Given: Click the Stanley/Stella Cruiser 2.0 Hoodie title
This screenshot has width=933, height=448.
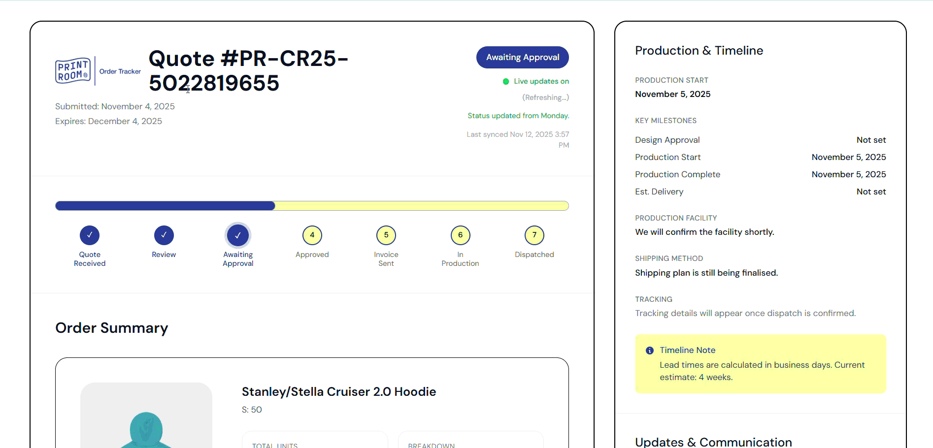Looking at the screenshot, I should click(338, 392).
